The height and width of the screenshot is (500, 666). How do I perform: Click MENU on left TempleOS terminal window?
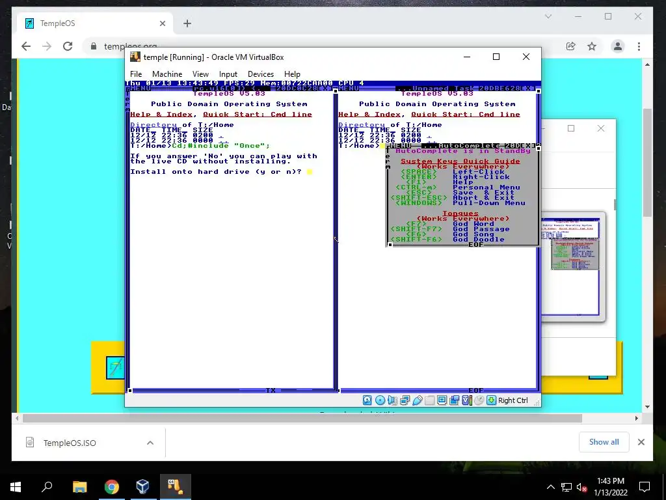click(x=140, y=89)
